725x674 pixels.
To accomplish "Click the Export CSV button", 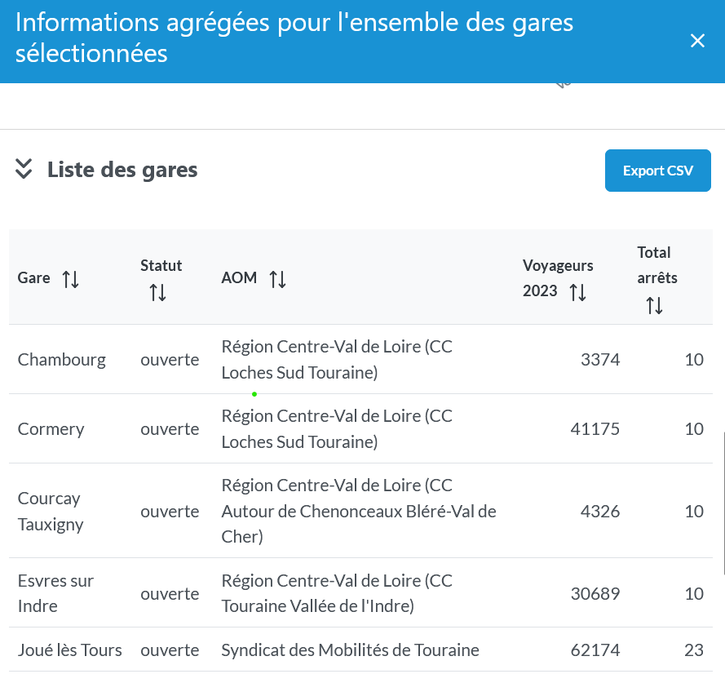I will pyautogui.click(x=657, y=171).
